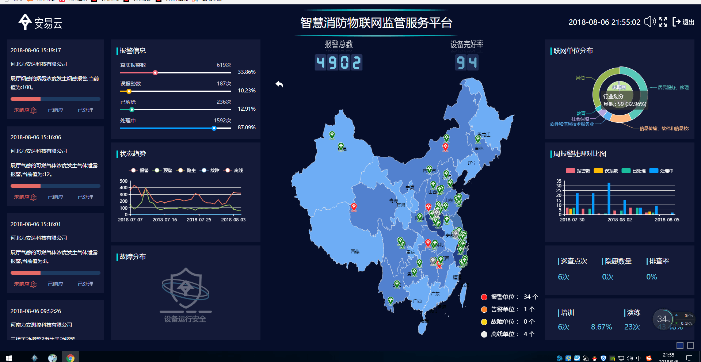Viewport: 701px width, 362px height.
Task: Open the QQ penguin tray icon
Action: [x=595, y=358]
